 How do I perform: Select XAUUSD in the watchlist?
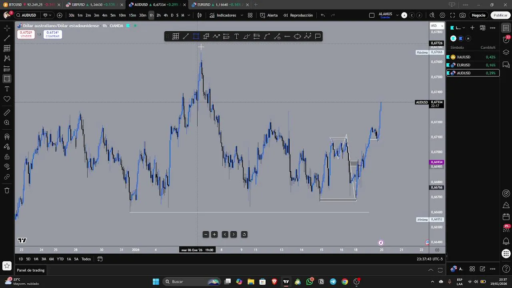coord(473,57)
